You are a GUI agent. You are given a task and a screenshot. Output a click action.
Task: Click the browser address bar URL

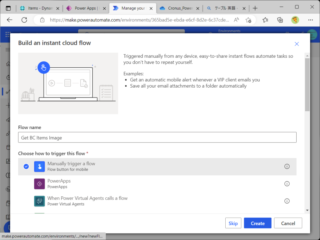[x=139, y=20]
